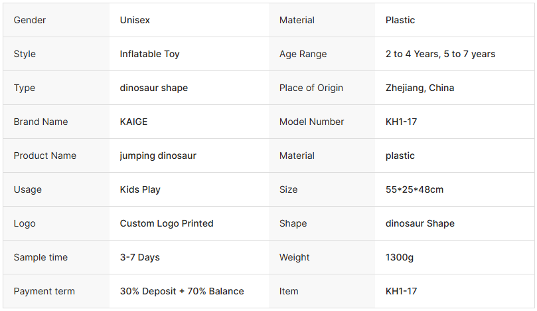
Task: Select the Model Number label
Action: [311, 122]
